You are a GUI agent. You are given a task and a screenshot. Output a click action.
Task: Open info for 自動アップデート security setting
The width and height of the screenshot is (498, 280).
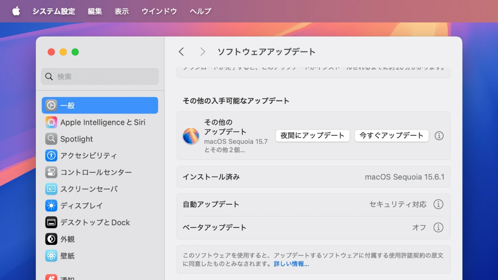point(438,204)
